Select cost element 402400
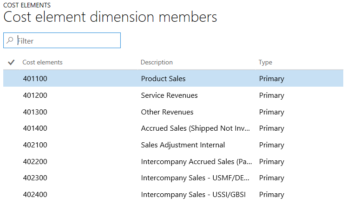The image size is (347, 203). [35, 194]
